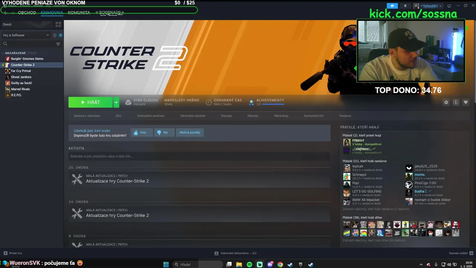Viewport: 476px width, 268px height.
Task: Open the 25. února Counter-Strike 2 update
Action: point(199,179)
